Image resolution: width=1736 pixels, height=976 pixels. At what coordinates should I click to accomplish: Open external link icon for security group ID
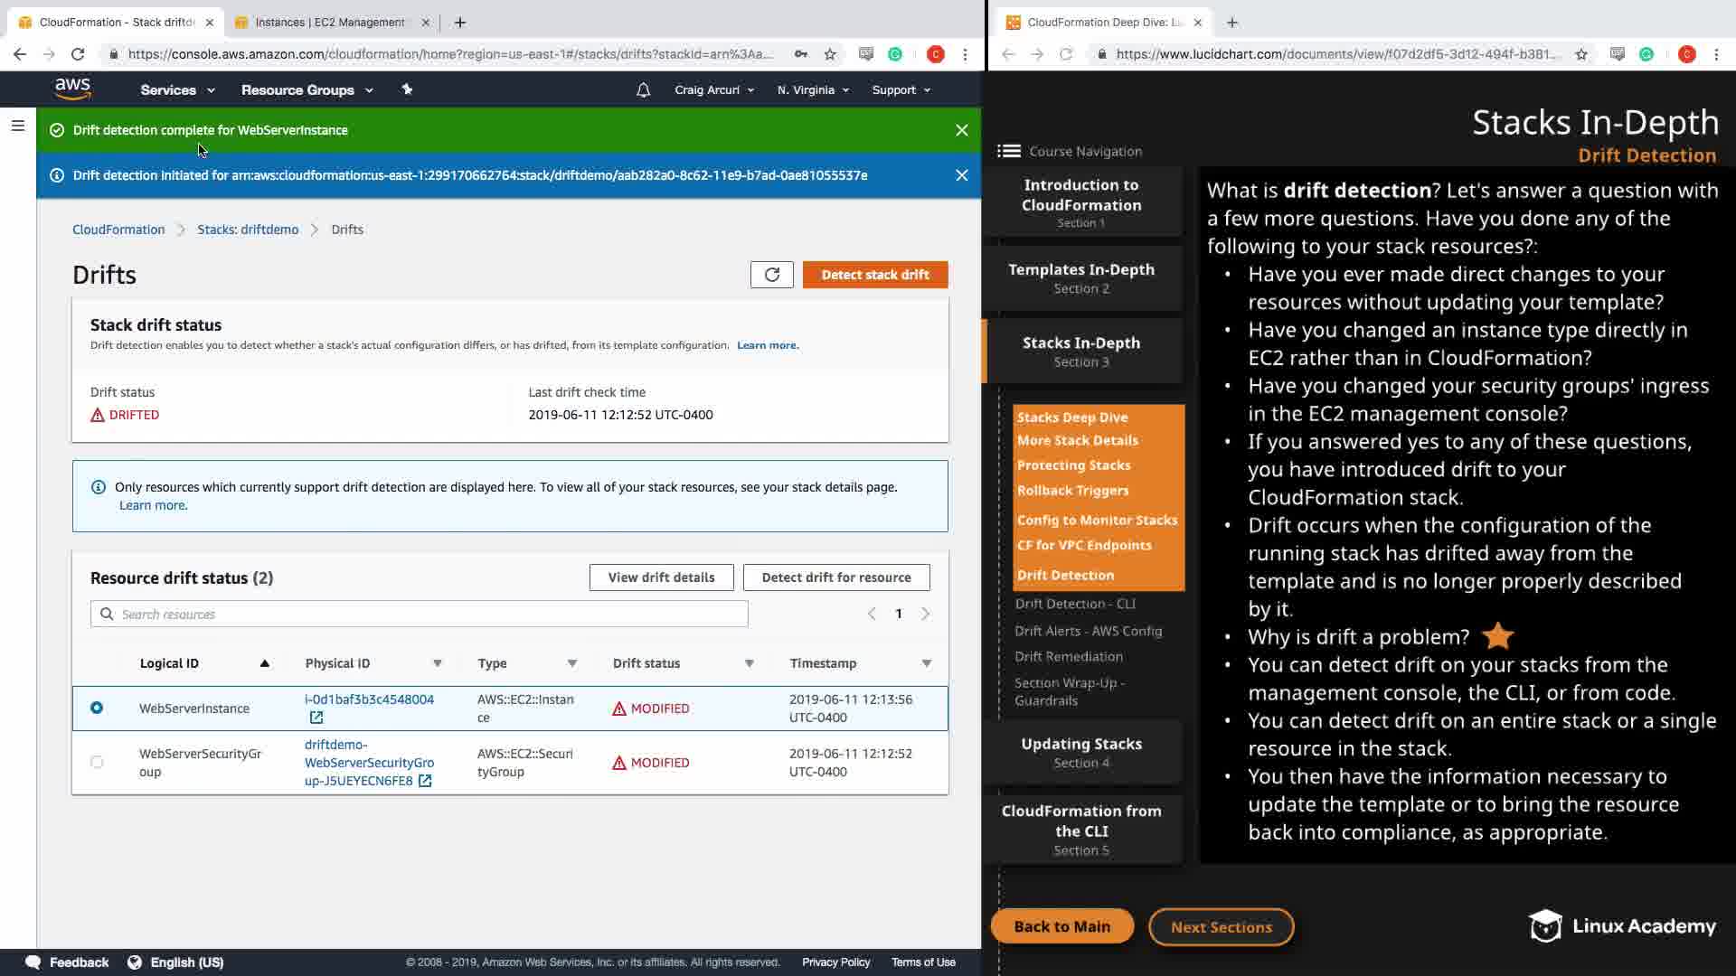(x=425, y=781)
